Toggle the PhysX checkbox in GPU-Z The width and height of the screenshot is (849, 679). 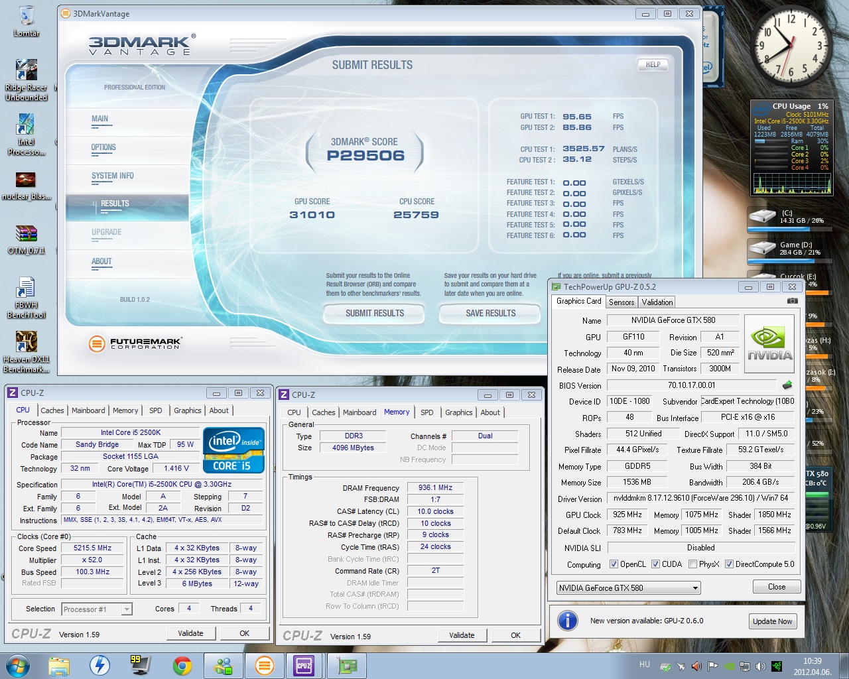pos(692,564)
